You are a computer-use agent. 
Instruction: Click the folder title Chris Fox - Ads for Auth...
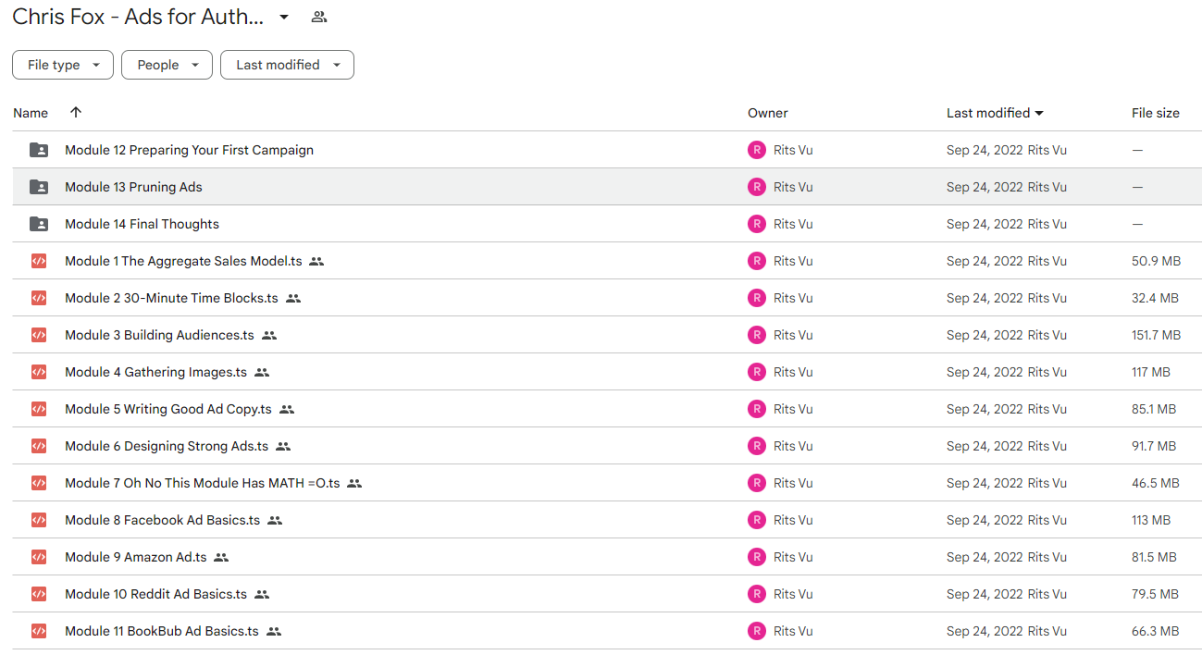point(138,17)
